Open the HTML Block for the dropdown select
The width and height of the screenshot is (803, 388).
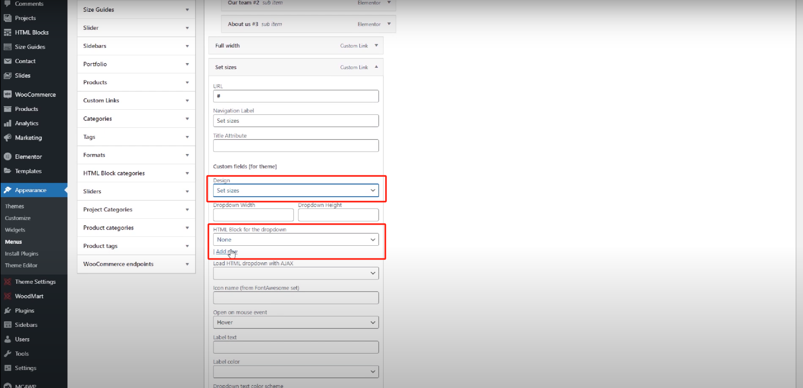pyautogui.click(x=296, y=239)
